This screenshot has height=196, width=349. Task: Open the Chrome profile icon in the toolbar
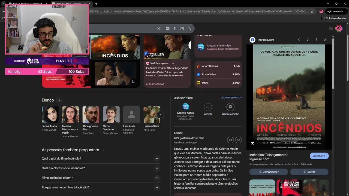pos(321,11)
